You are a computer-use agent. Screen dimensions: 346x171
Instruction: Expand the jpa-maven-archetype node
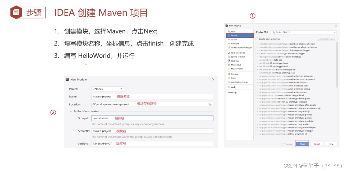(x=257, y=53)
